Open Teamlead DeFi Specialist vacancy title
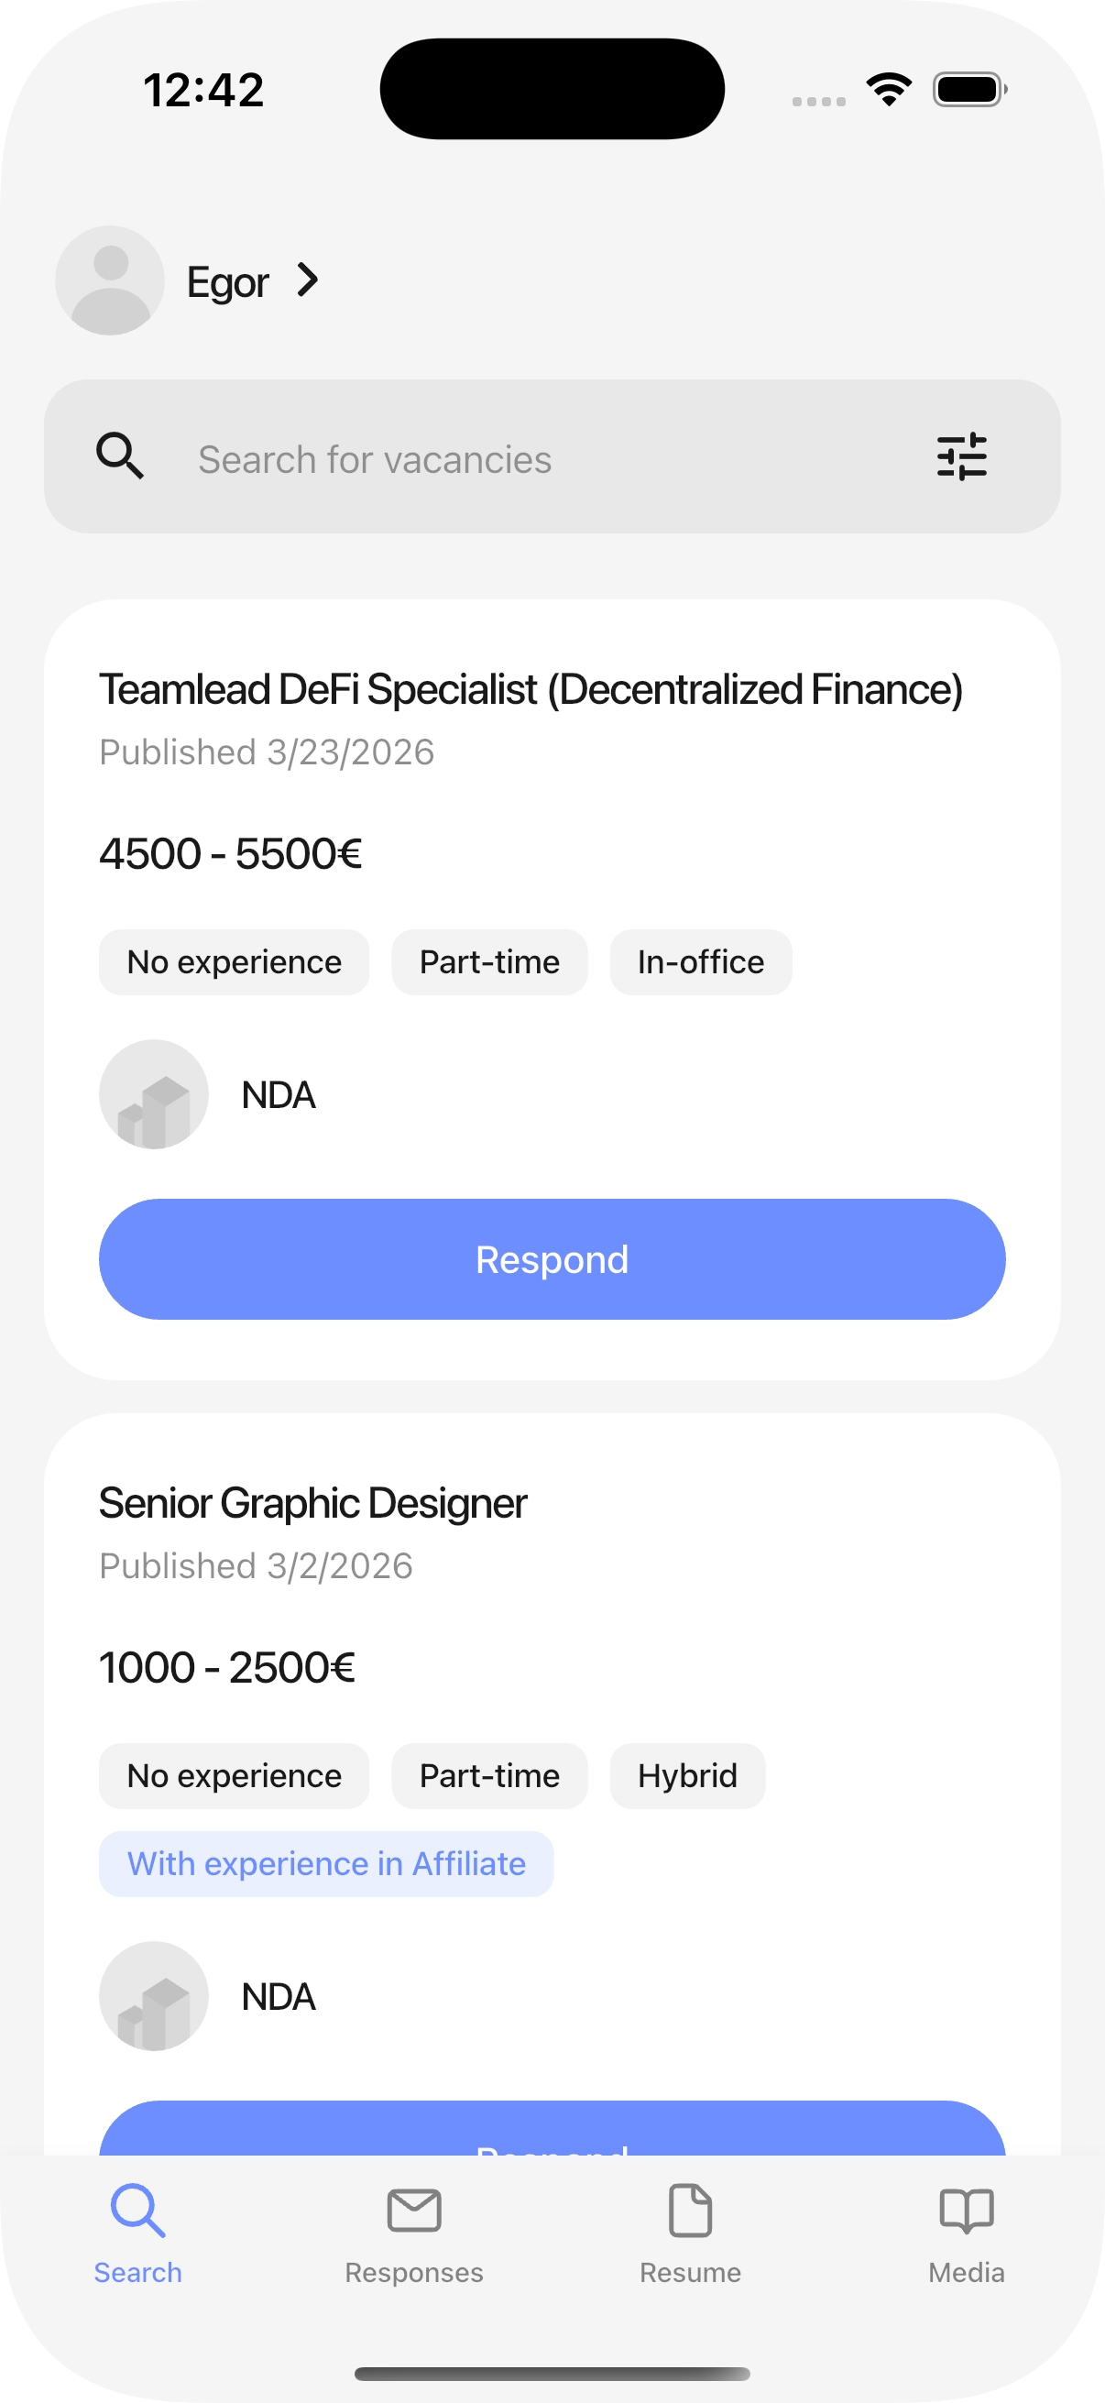Viewport: 1105px width, 2403px height. (x=531, y=690)
